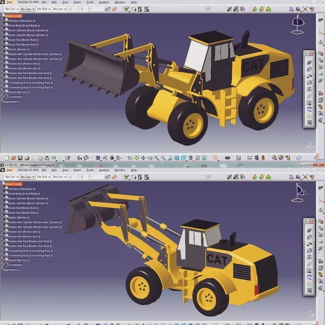Open No Opacity dropdown in upper window
This screenshot has height=325, width=325.
pyautogui.click(x=27, y=9)
